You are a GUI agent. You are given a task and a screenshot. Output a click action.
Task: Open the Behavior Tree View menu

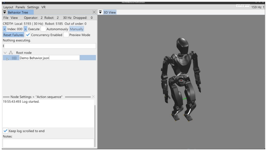pos(14,18)
